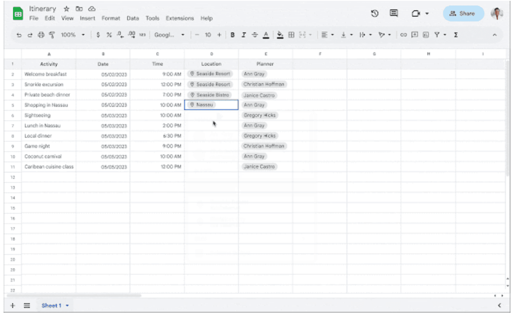The image size is (522, 319).
Task: Toggle bold formatting
Action: pos(232,35)
